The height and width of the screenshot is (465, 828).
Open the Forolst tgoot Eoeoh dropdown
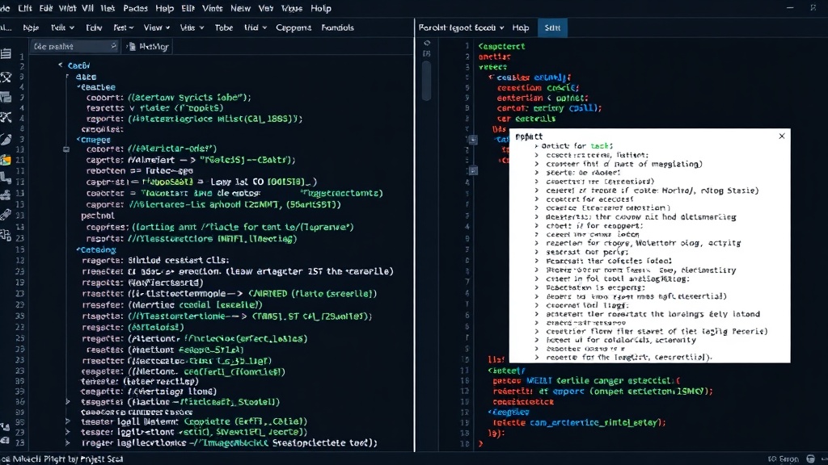(x=461, y=27)
